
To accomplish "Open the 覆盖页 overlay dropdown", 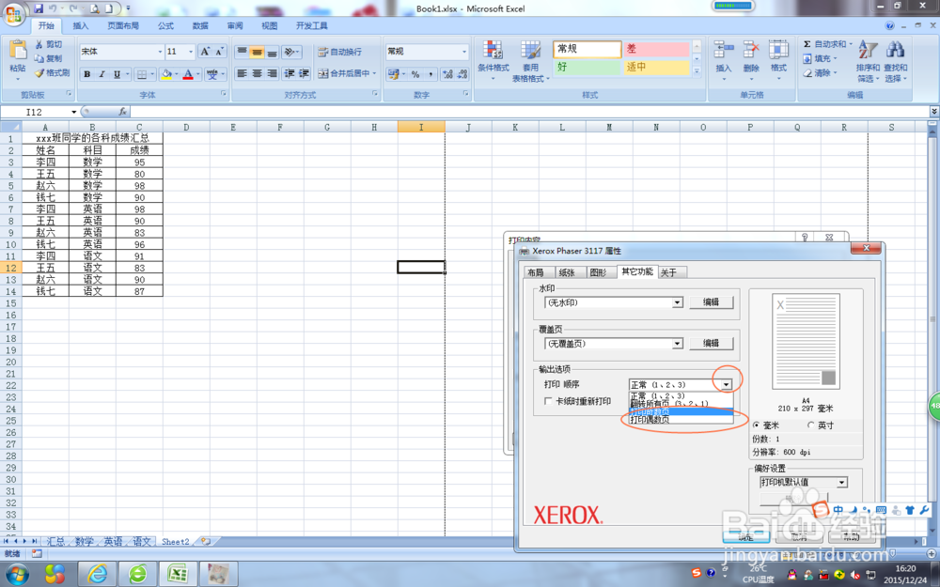I will pos(677,344).
